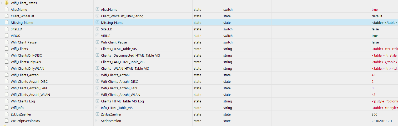Click the file icon beside SiteLED
The width and height of the screenshot is (398, 126).
[7, 29]
